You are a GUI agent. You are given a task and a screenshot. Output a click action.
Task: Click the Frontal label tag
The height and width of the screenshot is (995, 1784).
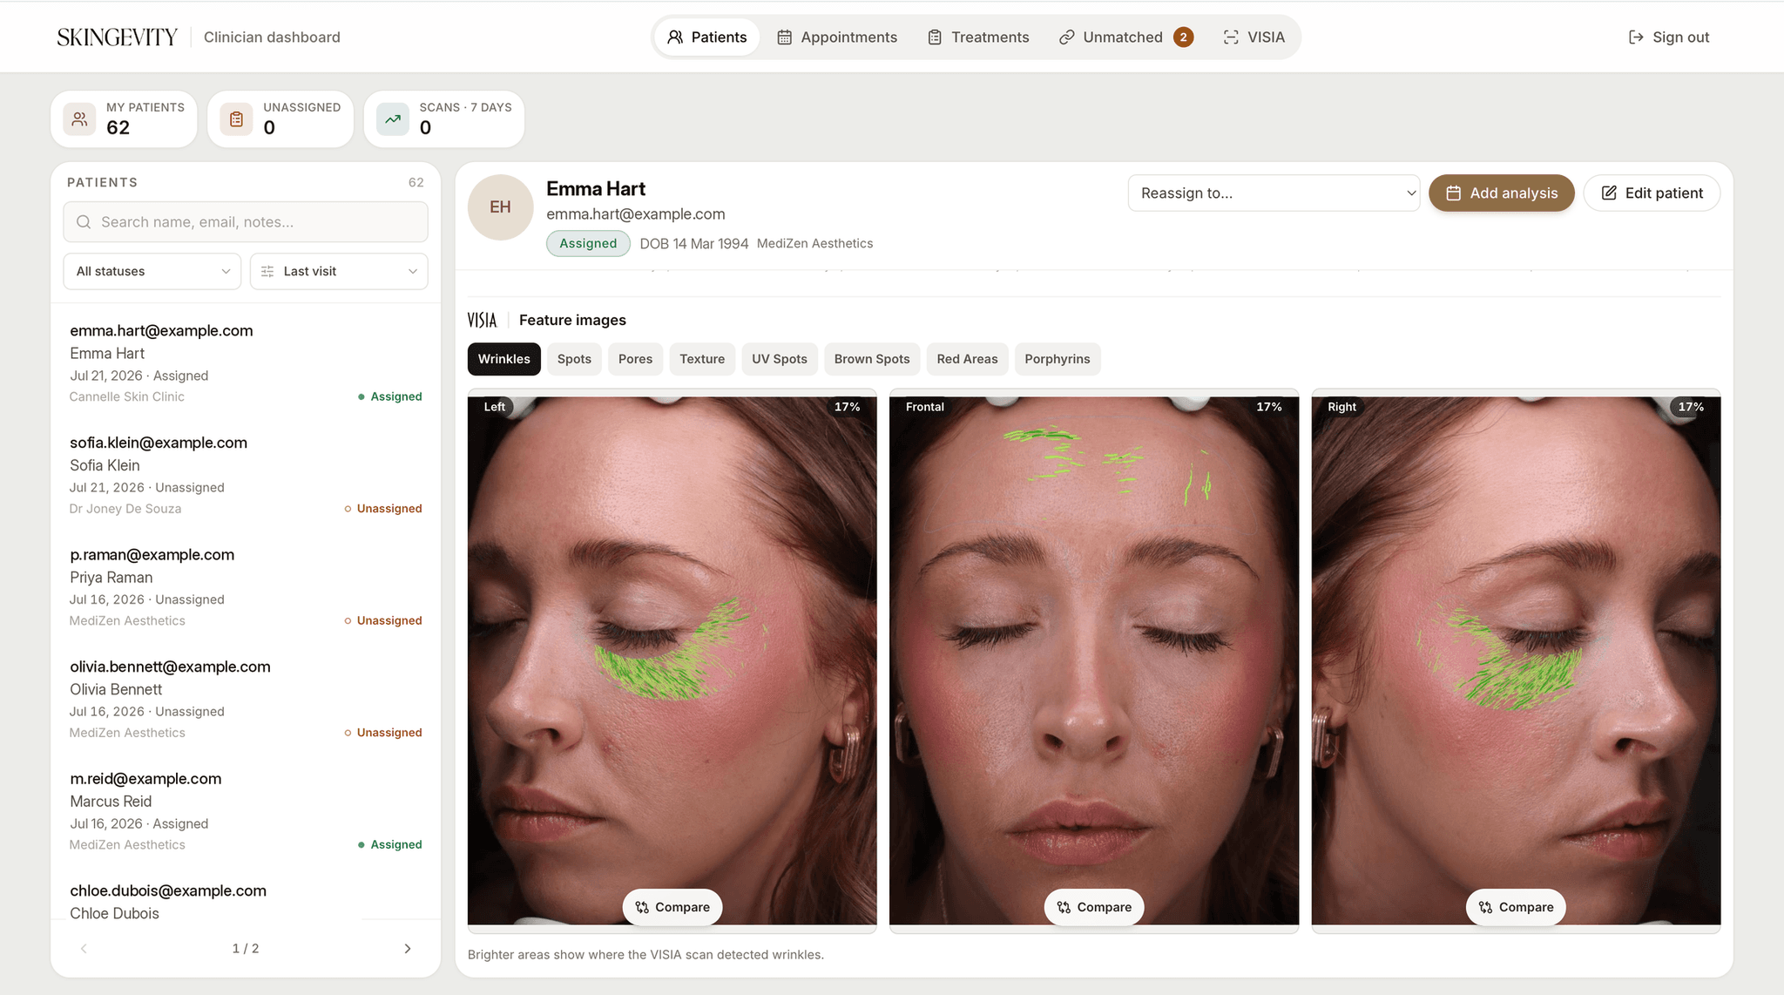coord(925,407)
